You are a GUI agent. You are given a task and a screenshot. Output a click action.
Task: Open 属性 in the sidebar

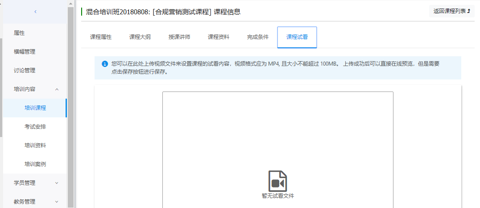(19, 33)
